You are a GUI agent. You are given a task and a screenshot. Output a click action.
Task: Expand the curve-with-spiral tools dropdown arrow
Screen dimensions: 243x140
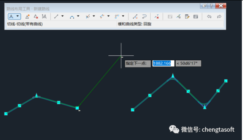(x=108, y=16)
